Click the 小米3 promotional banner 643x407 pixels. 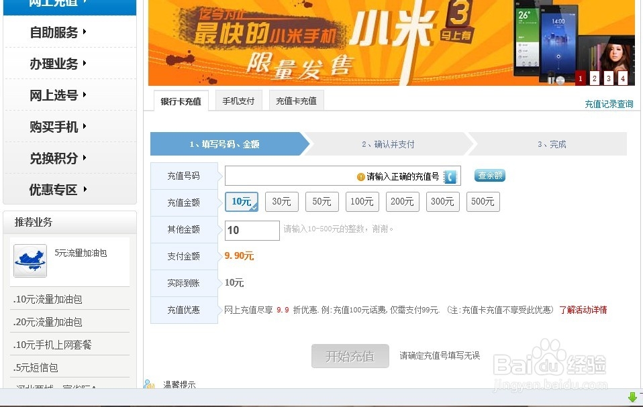coord(391,43)
